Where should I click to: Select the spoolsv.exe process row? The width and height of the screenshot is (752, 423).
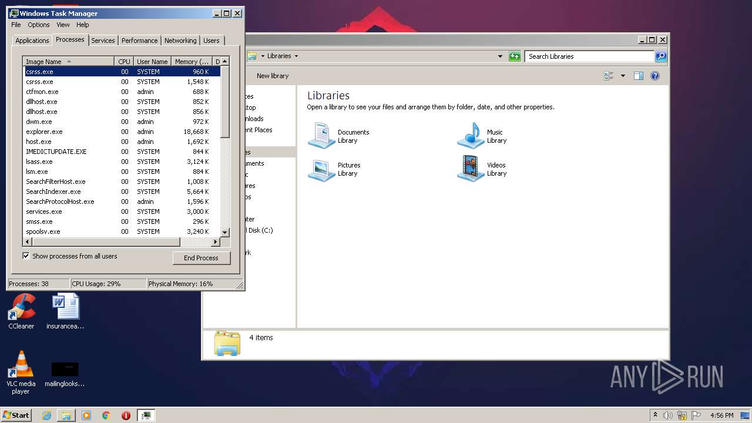pos(122,231)
